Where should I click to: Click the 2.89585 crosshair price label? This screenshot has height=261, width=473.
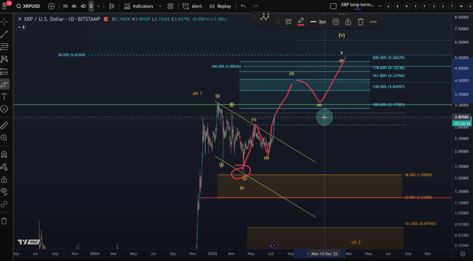(x=462, y=117)
